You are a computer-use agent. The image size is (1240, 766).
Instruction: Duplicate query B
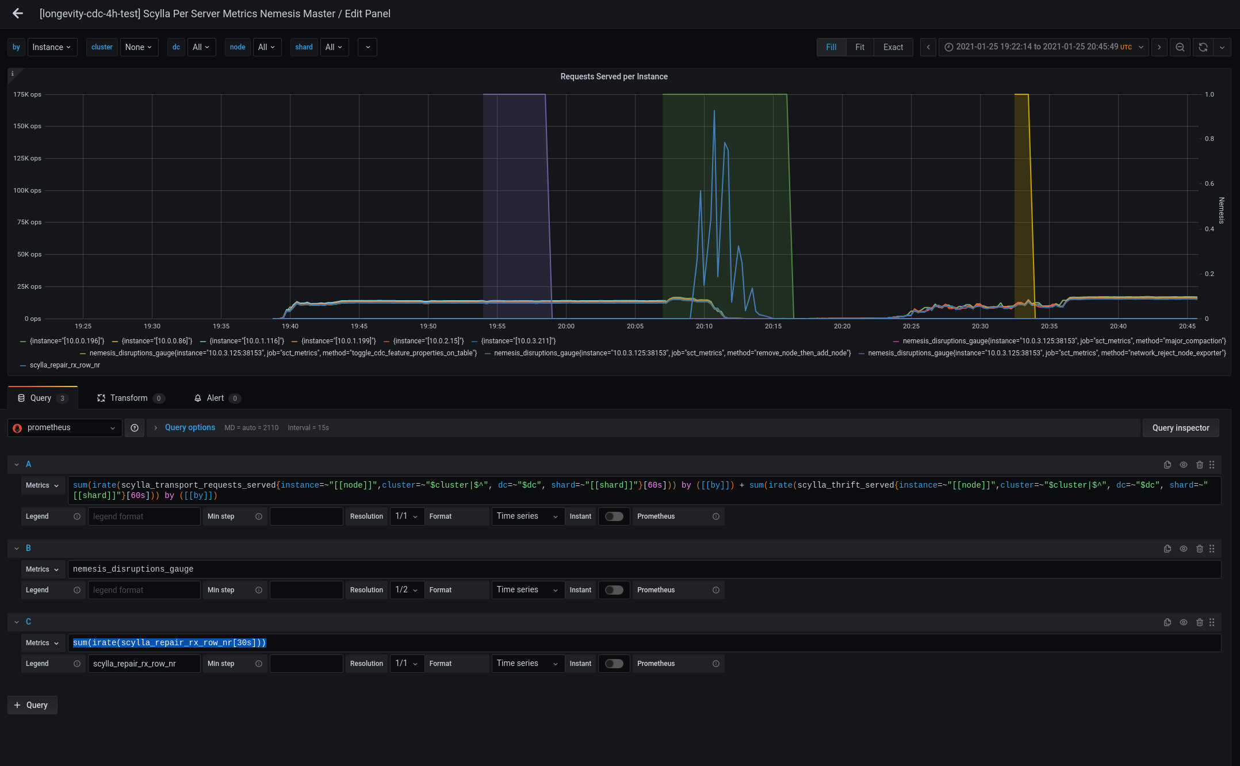pyautogui.click(x=1168, y=549)
